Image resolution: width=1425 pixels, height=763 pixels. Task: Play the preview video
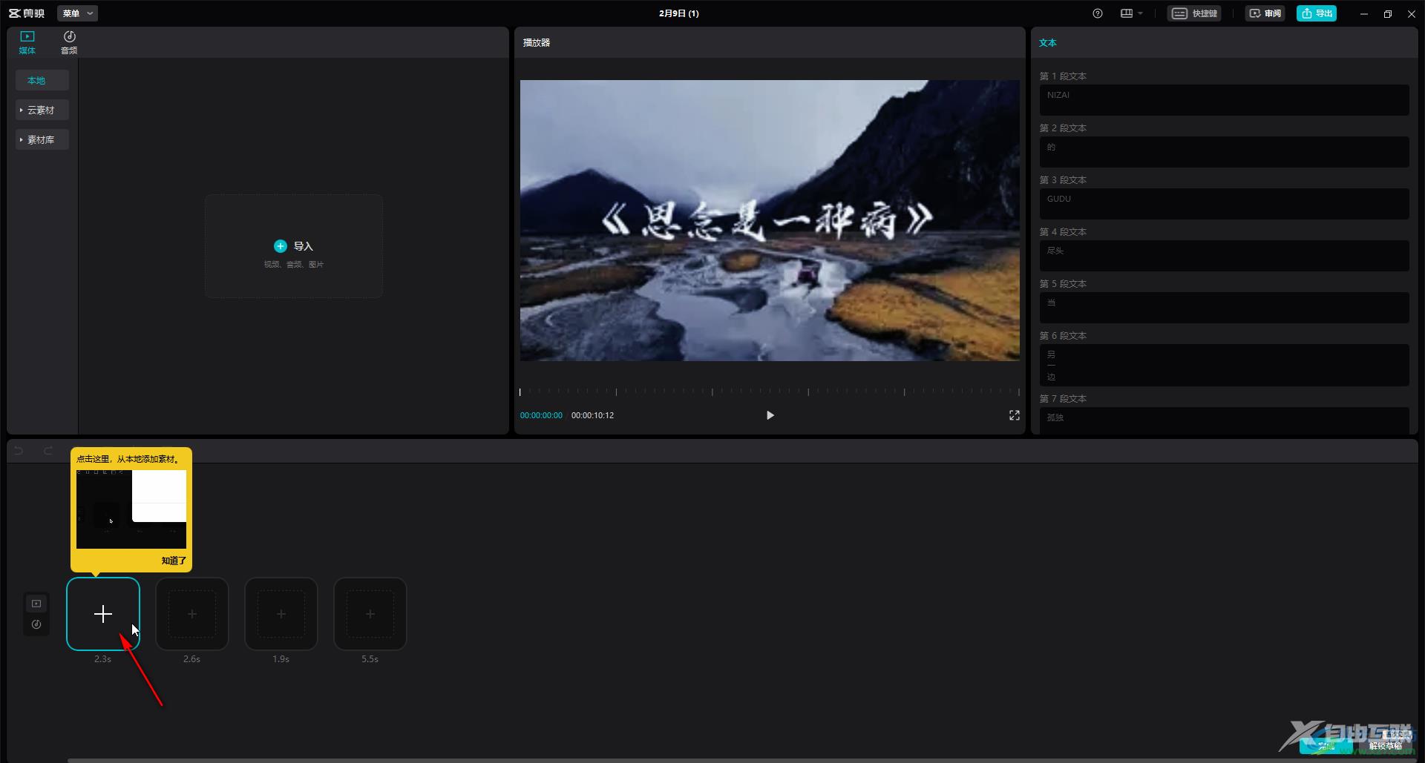770,415
